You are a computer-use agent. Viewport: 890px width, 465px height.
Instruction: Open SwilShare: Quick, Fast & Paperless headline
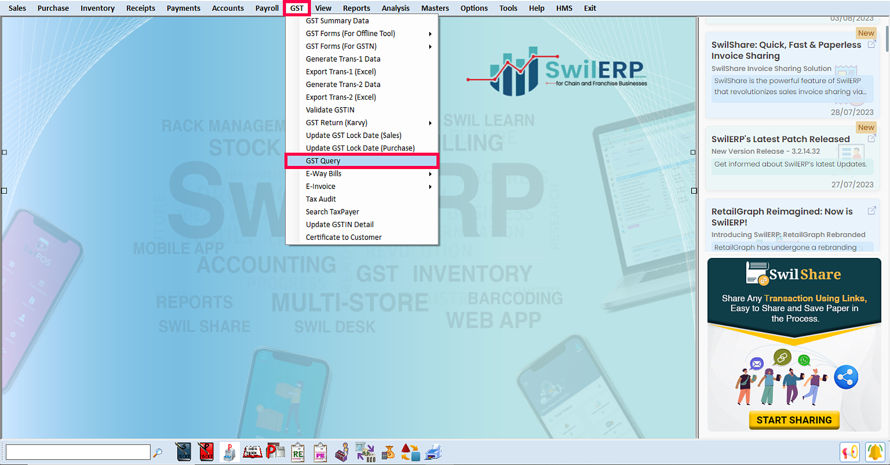(786, 50)
